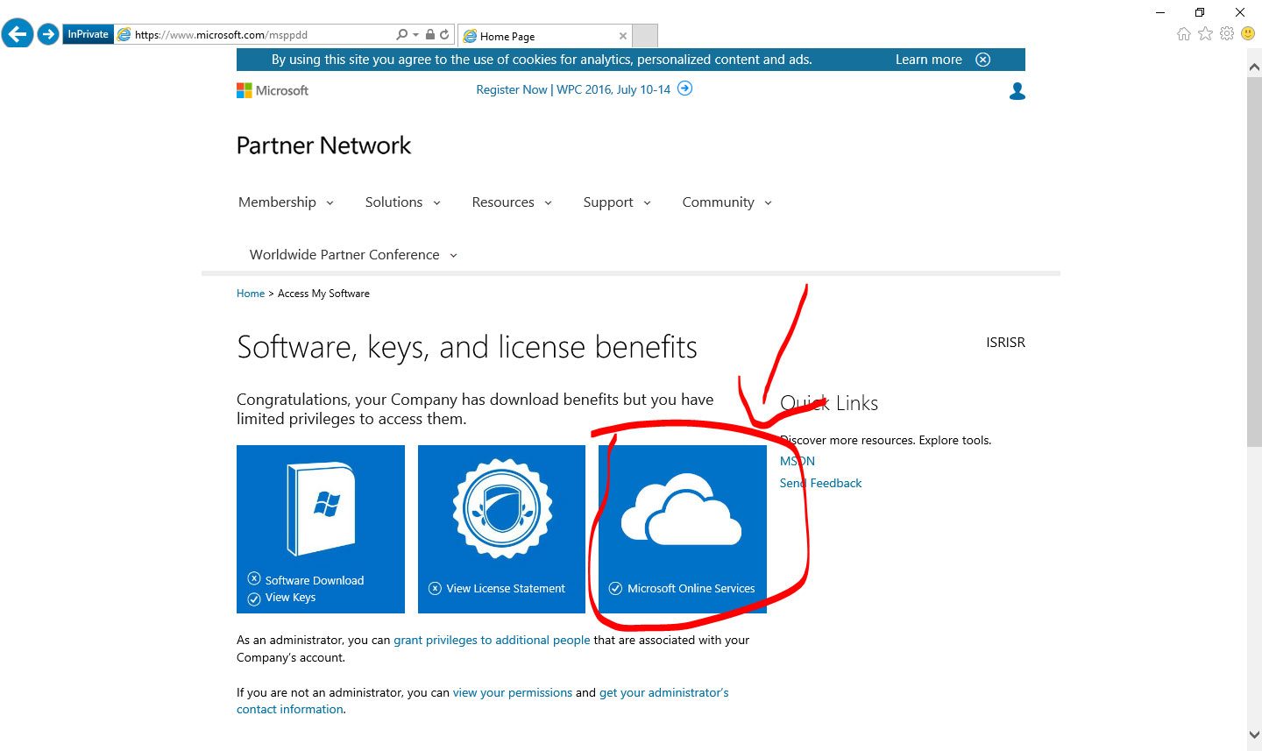Dismiss the cookie banner with its X icon
This screenshot has width=1262, height=751.
click(x=983, y=60)
